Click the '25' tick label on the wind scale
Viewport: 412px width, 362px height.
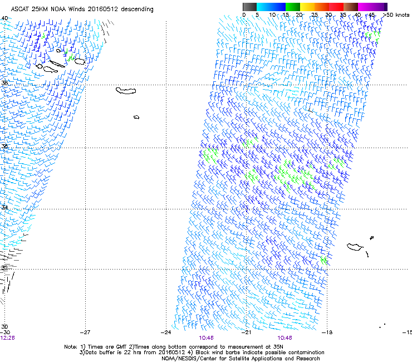315,15
